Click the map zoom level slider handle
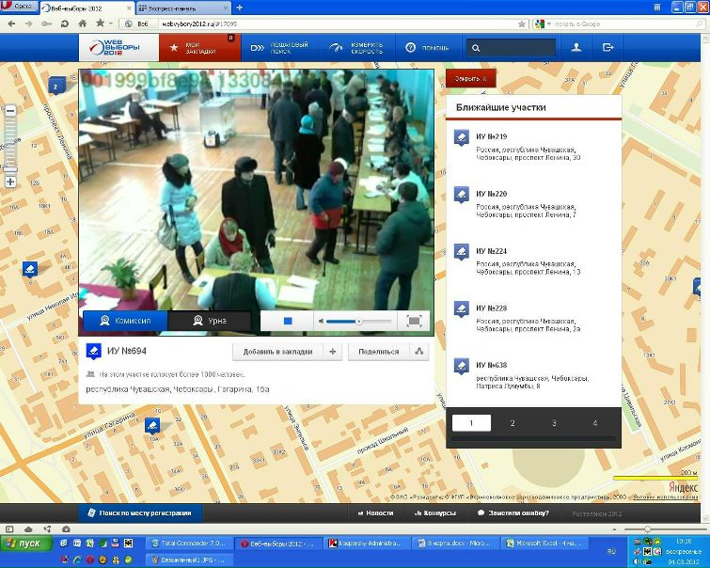Viewport: 710px width, 568px height. 10,170
